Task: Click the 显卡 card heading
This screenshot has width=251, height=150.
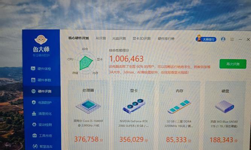Action: pos(134,91)
